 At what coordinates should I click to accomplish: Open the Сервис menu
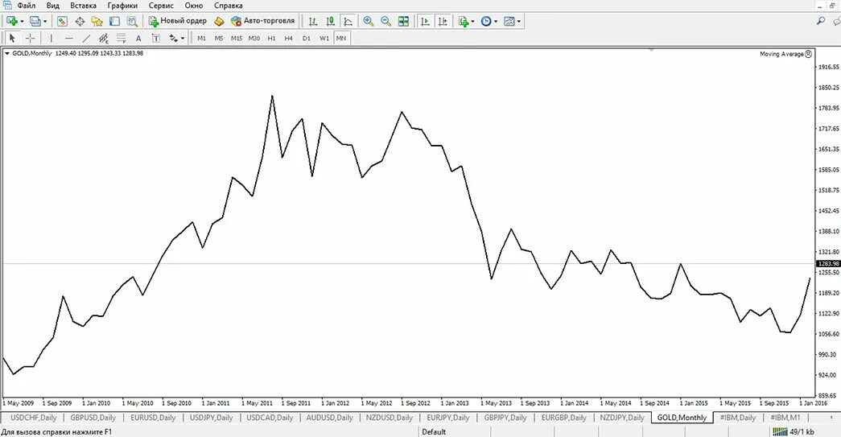161,6
